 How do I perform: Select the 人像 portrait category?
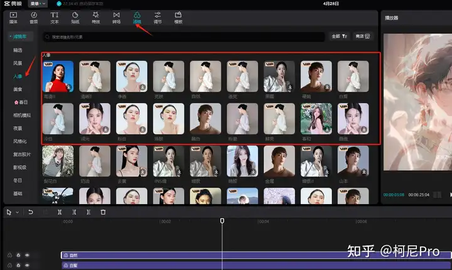coord(18,76)
